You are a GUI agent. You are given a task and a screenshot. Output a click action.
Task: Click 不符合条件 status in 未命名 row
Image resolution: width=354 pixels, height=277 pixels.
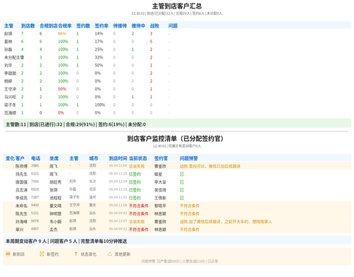click(x=139, y=206)
